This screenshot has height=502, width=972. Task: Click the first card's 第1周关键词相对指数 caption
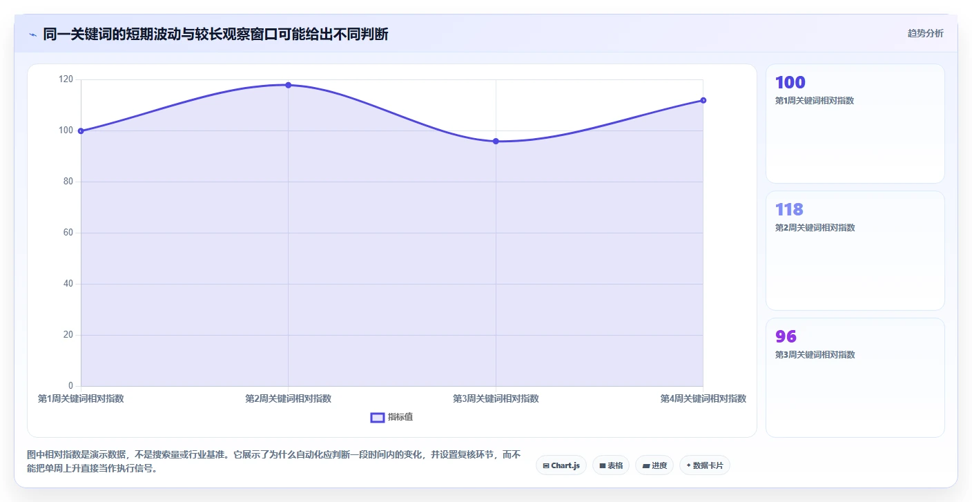coord(815,100)
